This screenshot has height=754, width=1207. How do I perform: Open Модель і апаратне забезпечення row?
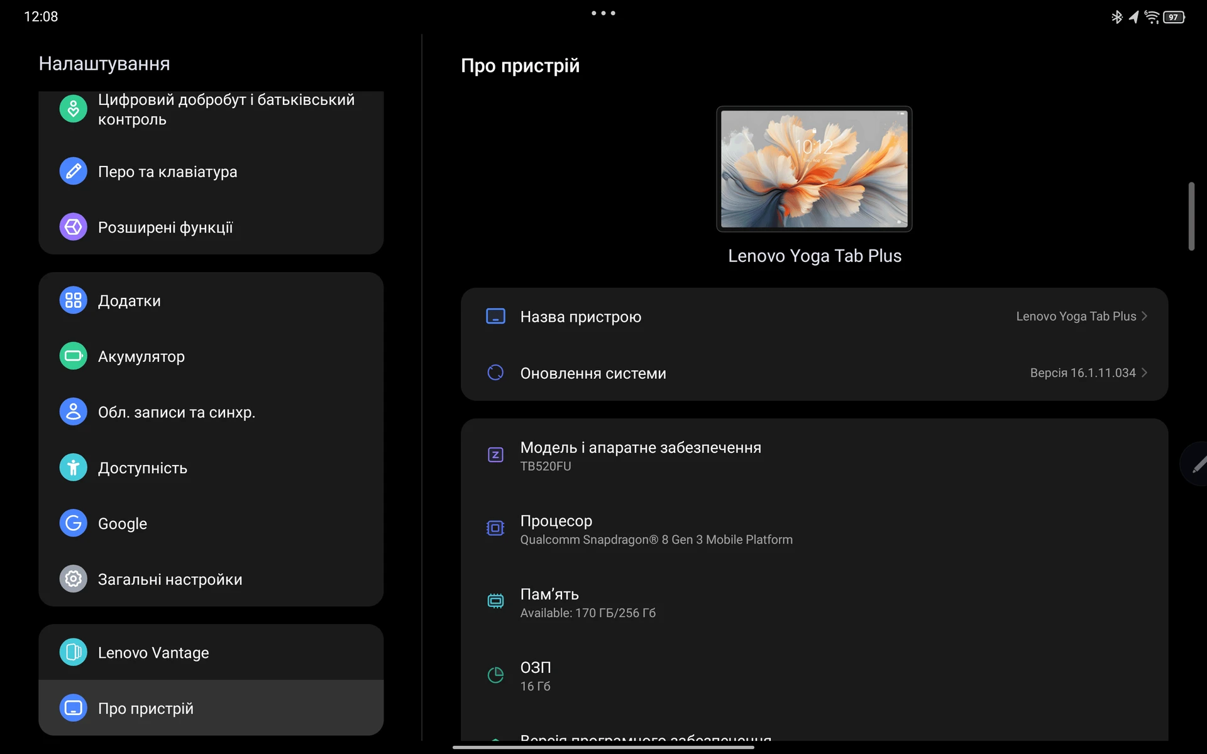[x=814, y=456]
